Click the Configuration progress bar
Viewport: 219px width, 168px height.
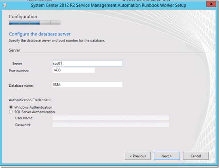[x=34, y=23]
